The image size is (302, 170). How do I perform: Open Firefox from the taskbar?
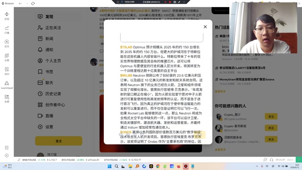coord(179,166)
